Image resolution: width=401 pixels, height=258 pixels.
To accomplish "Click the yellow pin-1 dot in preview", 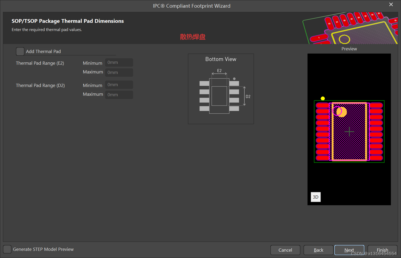I will (x=323, y=98).
